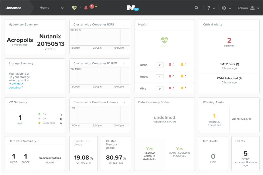Click the 19.08% Cluster CPU Usage value

[83, 158]
